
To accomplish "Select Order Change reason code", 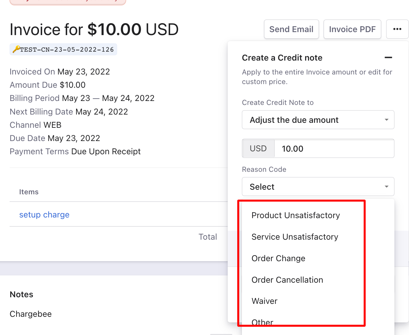I will (x=278, y=259).
